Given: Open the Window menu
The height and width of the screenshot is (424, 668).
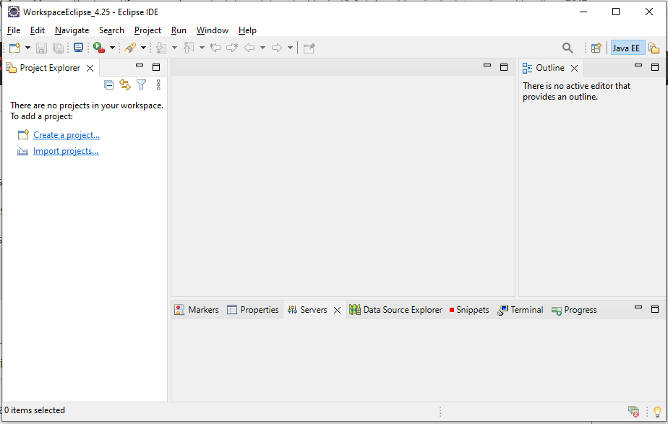Looking at the screenshot, I should coord(213,30).
